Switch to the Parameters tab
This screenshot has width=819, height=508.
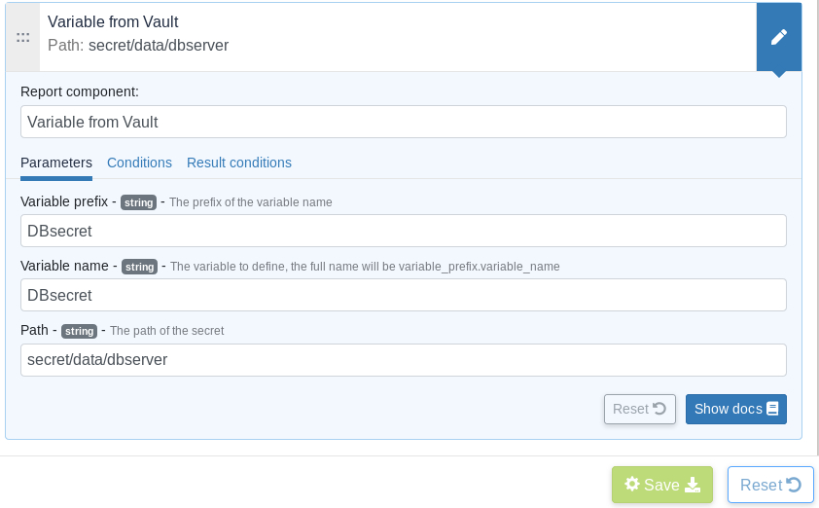pos(56,163)
